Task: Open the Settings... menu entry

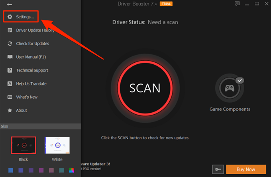Action: click(x=21, y=17)
